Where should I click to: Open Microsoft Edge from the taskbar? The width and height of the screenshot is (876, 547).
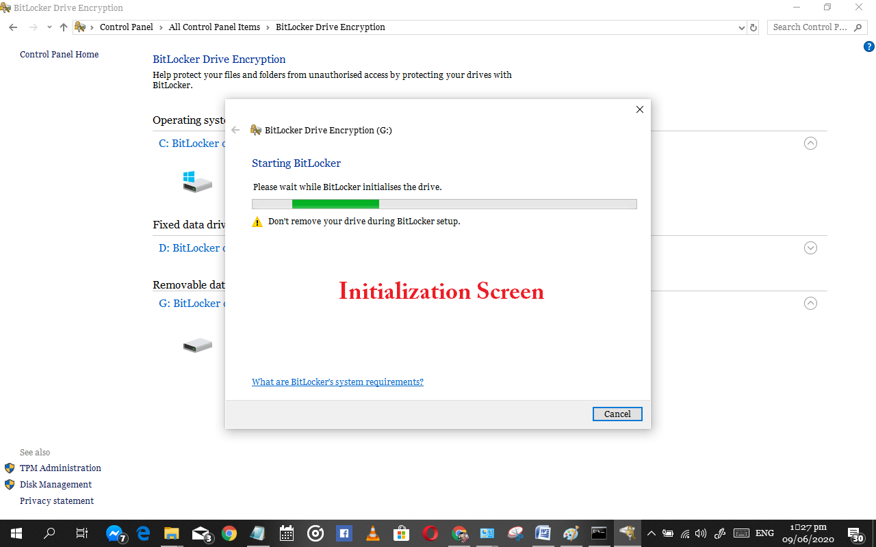tap(142, 533)
